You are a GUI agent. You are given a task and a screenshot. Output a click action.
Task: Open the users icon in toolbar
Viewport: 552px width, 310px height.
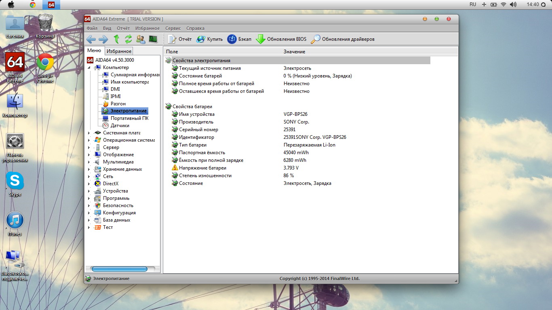[141, 39]
